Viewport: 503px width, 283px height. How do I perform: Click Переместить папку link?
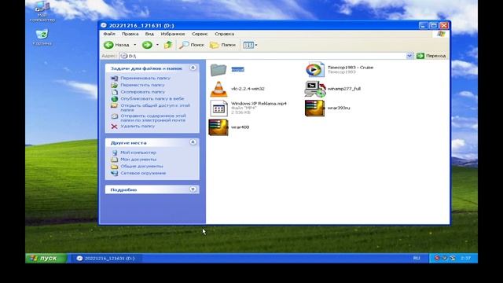142,85
